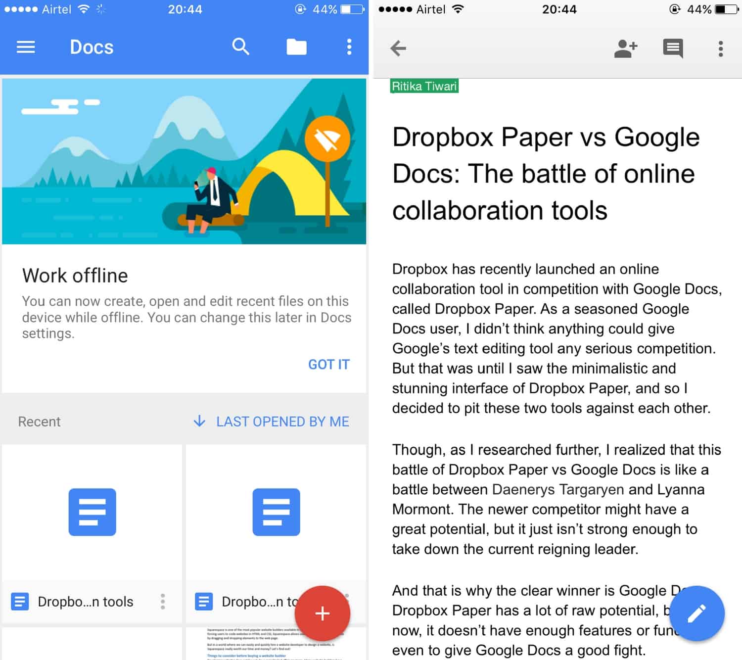This screenshot has height=660, width=742.
Task: Open the hamburger navigation menu in Docs
Action: (26, 47)
